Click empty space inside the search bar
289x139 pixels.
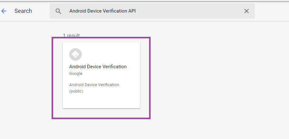189,11
